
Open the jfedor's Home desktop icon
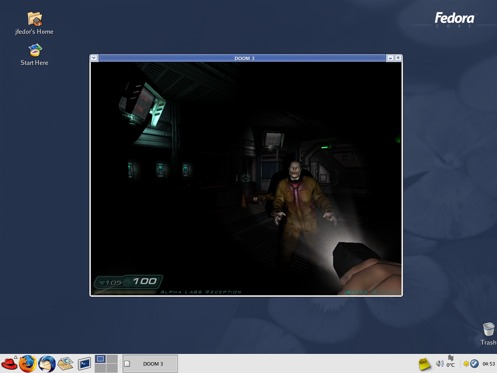(35, 23)
